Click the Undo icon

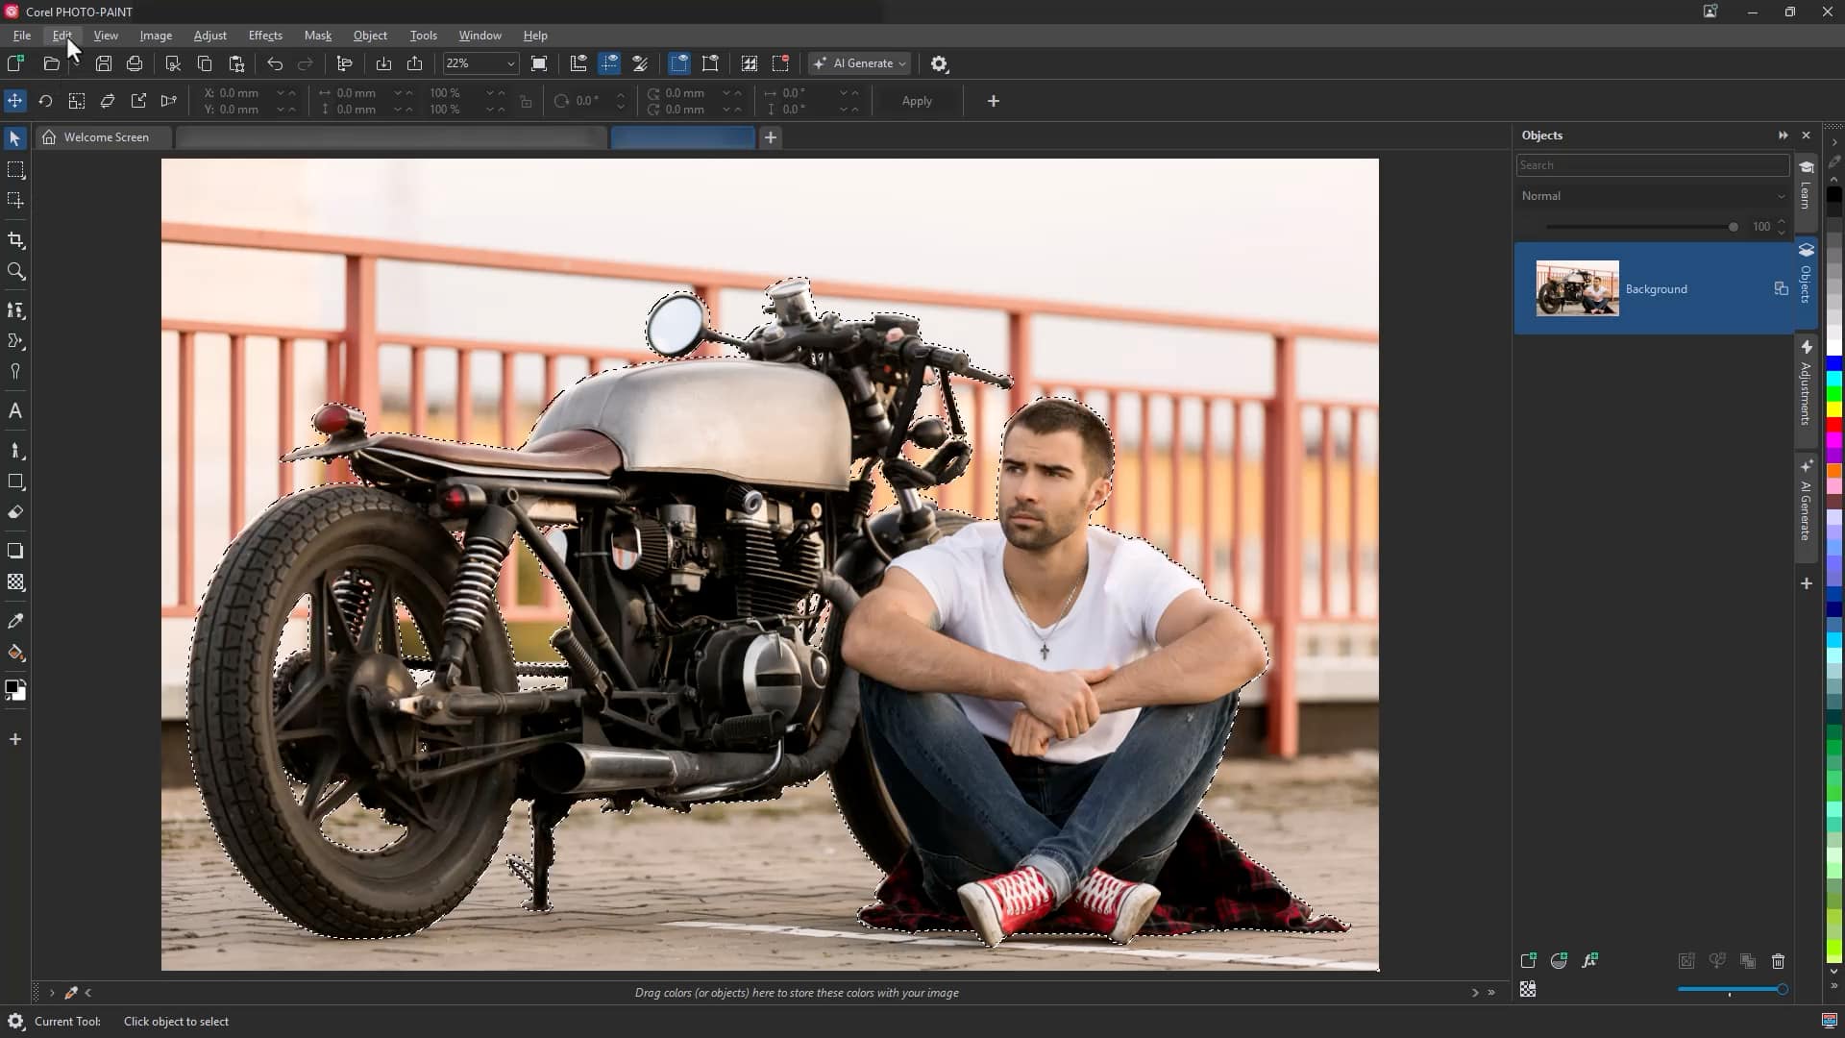point(275,63)
